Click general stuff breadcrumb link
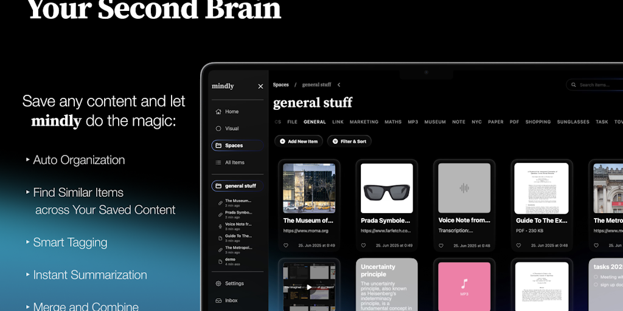The image size is (623, 311). coord(316,85)
